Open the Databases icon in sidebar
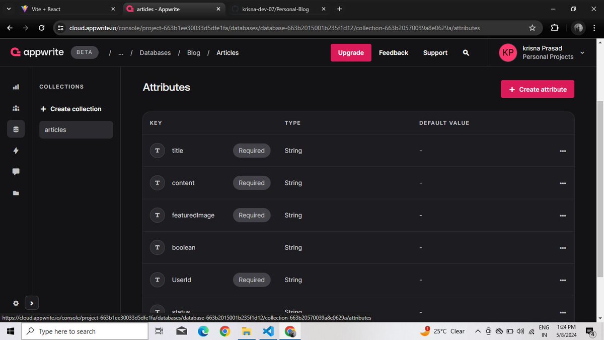This screenshot has width=604, height=340. point(16,129)
